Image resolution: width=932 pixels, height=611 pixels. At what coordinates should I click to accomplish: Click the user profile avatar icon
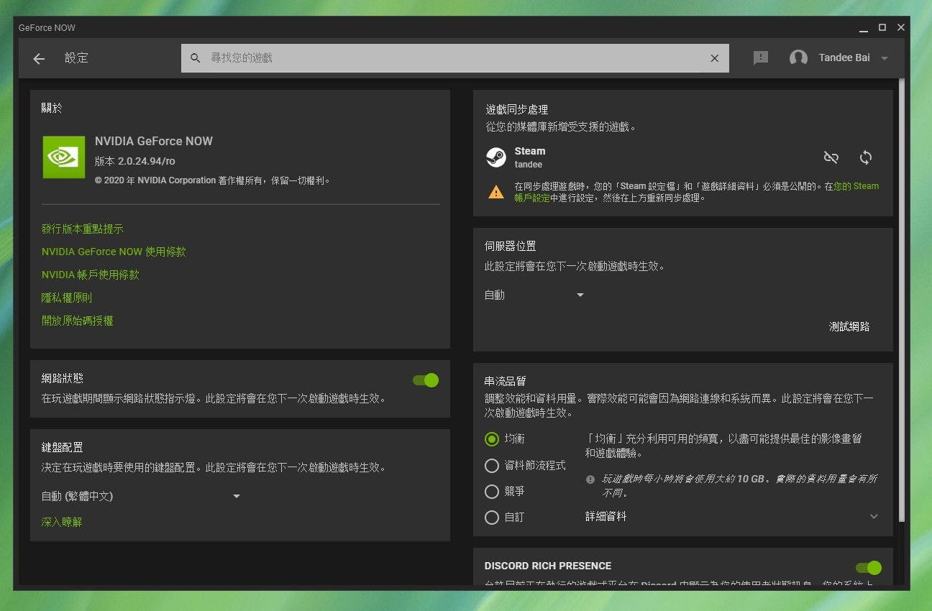pyautogui.click(x=798, y=58)
